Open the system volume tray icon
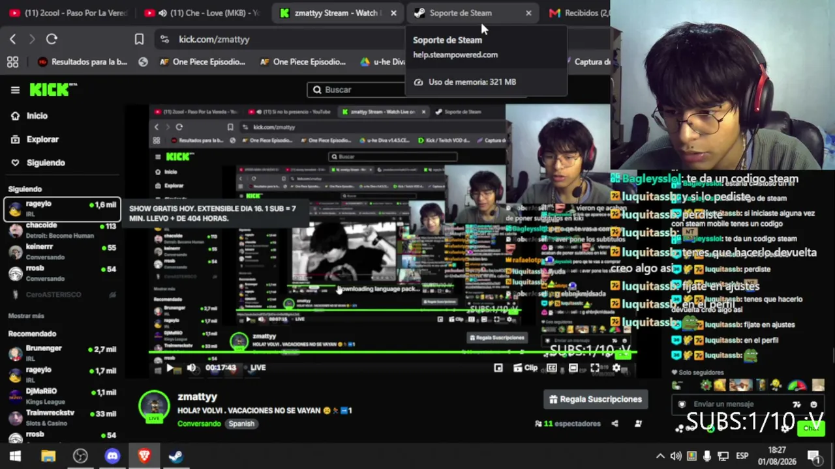835x469 pixels. point(676,456)
